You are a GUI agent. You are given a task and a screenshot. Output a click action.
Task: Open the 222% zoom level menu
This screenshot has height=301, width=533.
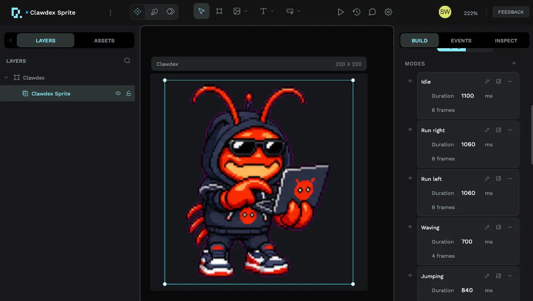coord(471,13)
